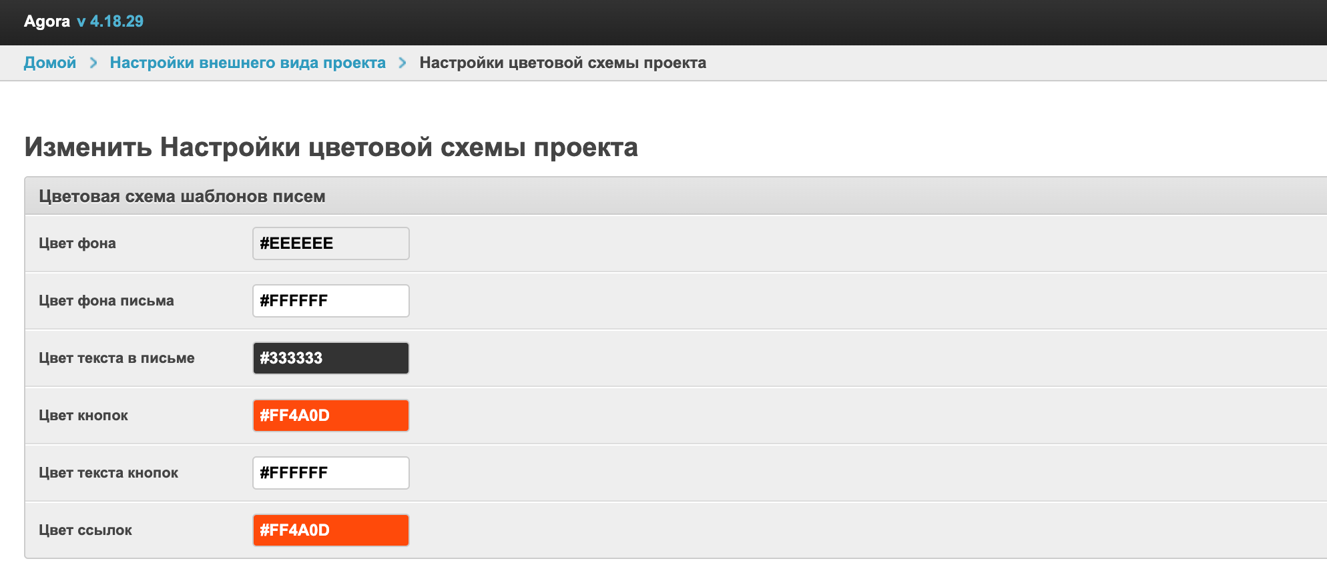This screenshot has width=1327, height=563.
Task: Select the Цвет фона письма color field
Action: (x=330, y=301)
